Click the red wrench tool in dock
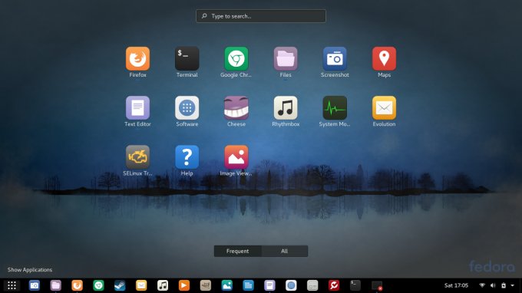 334,285
